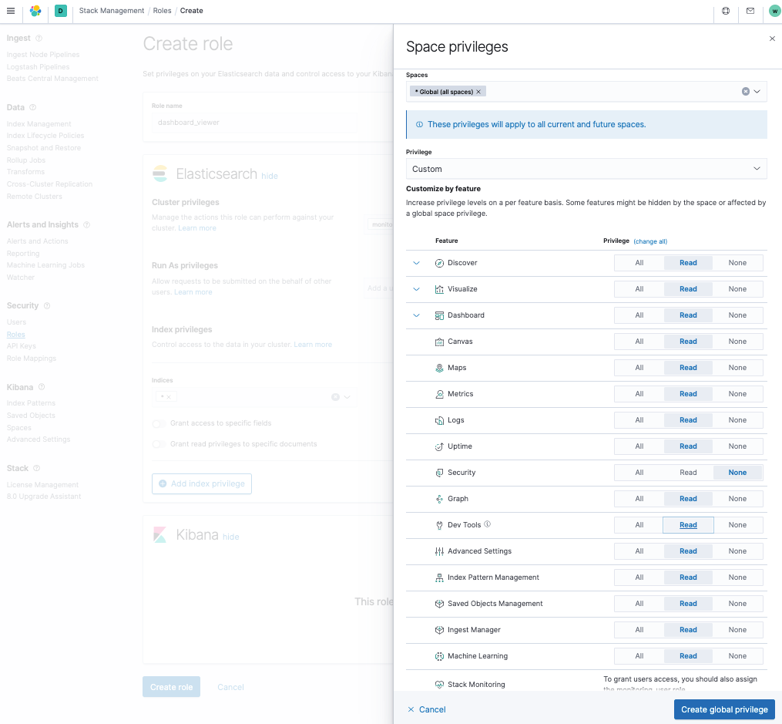Click the Elastic logo icon

tap(35, 11)
